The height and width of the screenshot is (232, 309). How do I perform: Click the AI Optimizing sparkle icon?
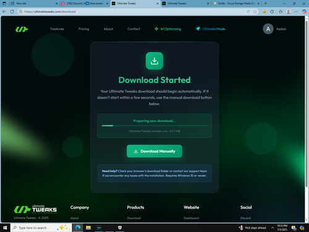pos(156,29)
